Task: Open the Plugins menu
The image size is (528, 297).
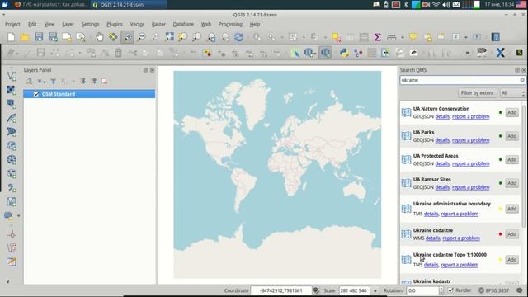Action: [x=115, y=24]
